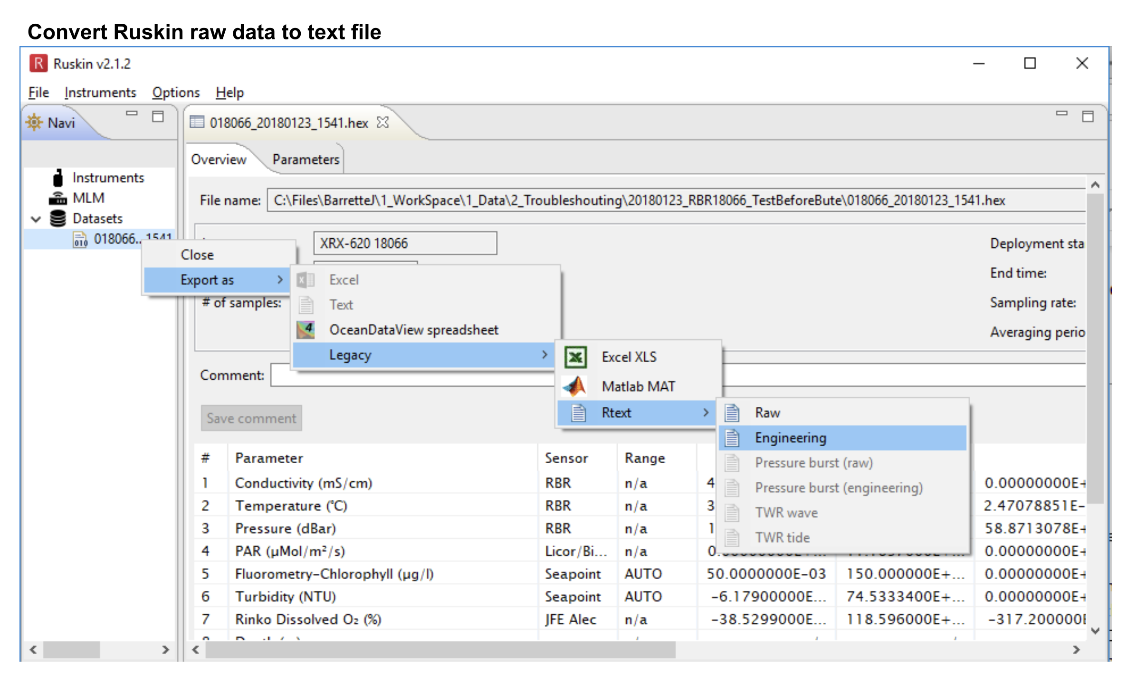Image resolution: width=1127 pixels, height=674 pixels.
Task: Click the Datasets database stack icon
Action: tap(58, 218)
